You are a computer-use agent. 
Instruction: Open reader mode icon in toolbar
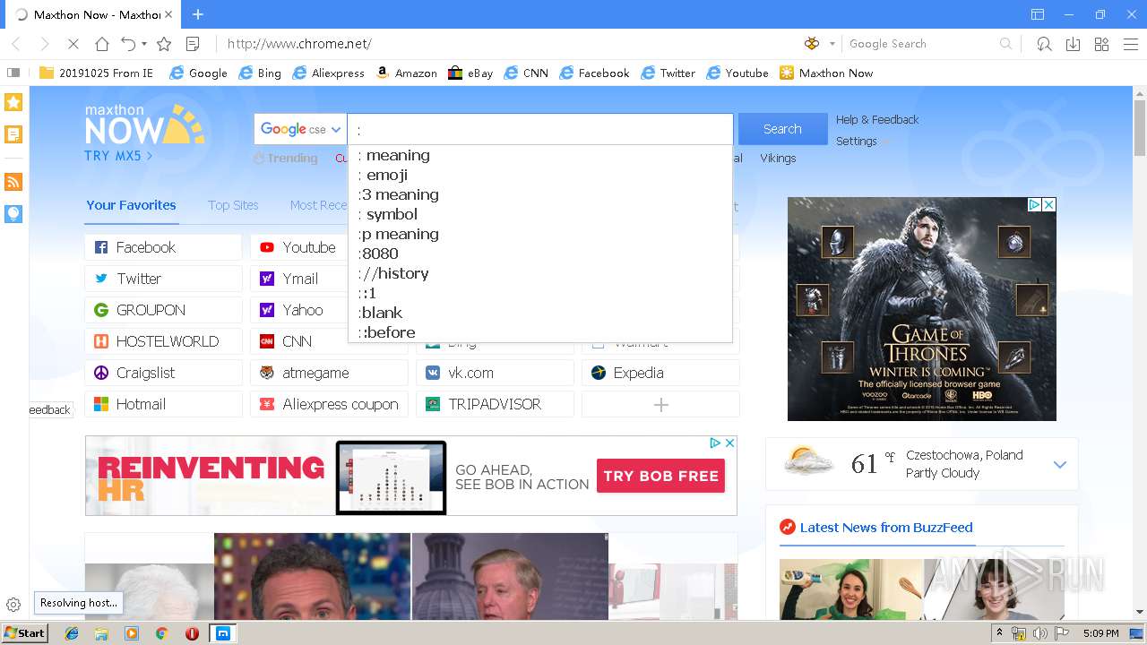(x=193, y=44)
